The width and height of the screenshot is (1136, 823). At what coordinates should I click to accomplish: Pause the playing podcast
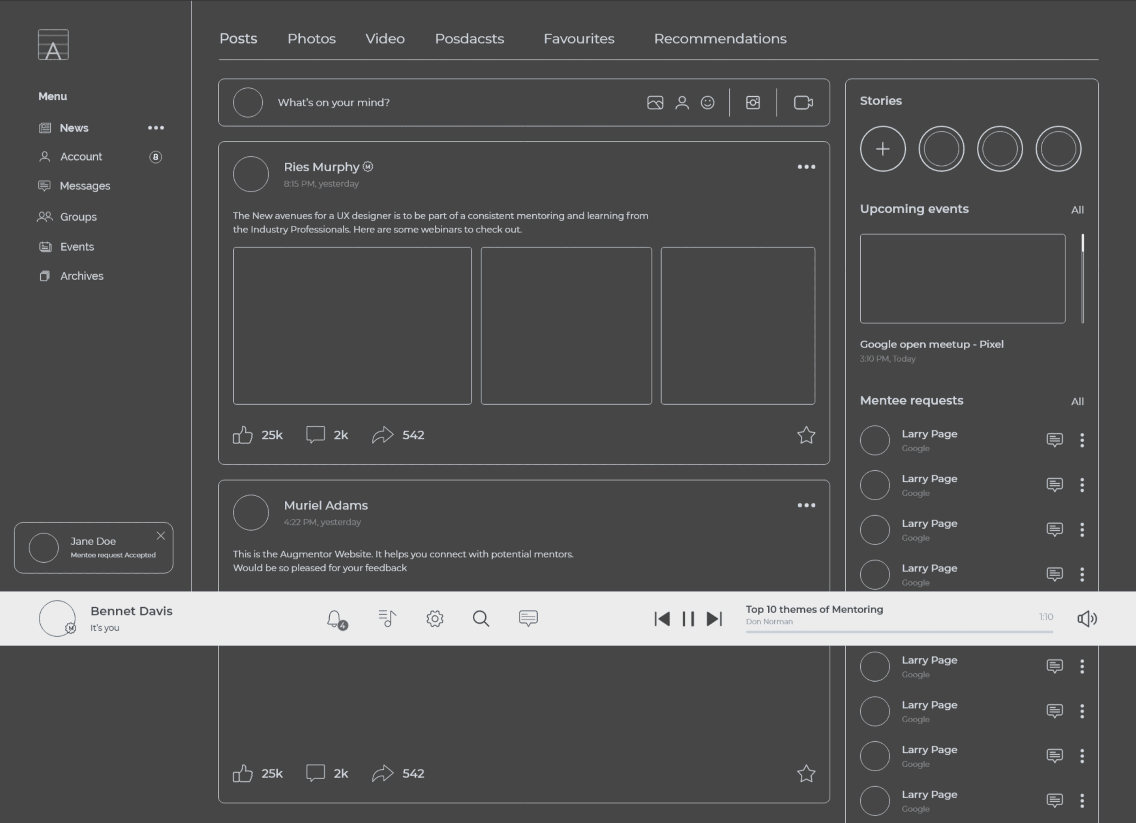[688, 619]
